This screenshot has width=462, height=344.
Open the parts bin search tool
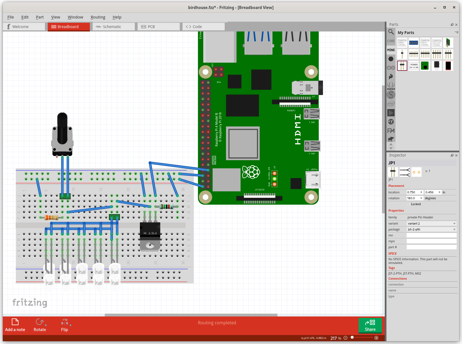391,32
